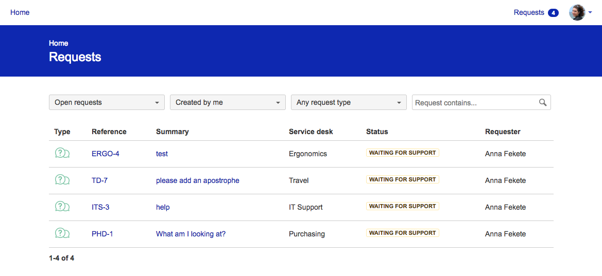
Task: Open Requests in the top navigation
Action: (529, 12)
